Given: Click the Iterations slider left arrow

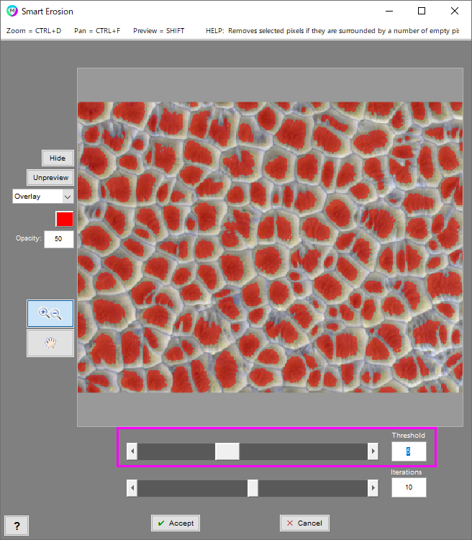Looking at the screenshot, I should [132, 488].
